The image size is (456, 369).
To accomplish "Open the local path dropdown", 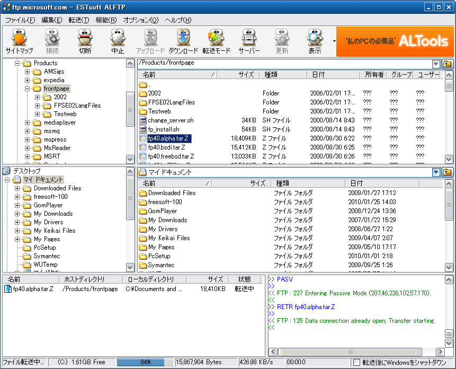I will tap(436, 172).
